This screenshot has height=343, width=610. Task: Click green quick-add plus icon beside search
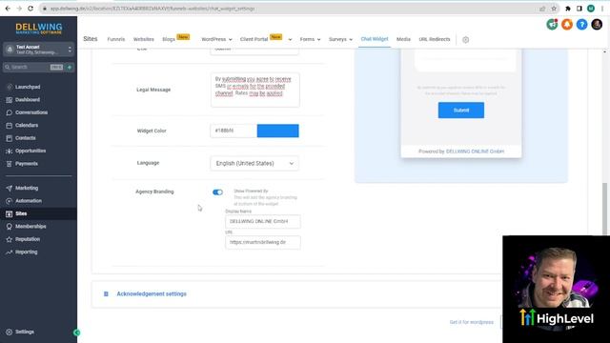tap(70, 68)
